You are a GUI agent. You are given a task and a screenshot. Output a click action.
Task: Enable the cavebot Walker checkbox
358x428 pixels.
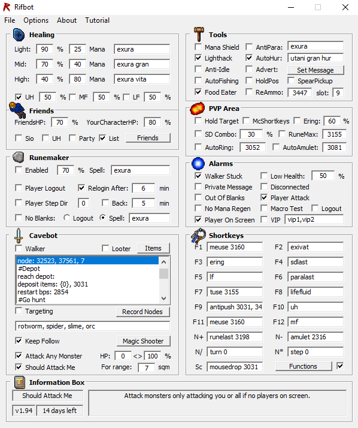(x=19, y=248)
